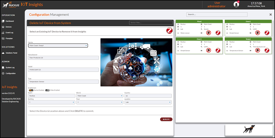Open the Floorplan icon in the sidebar

coord(3,39)
